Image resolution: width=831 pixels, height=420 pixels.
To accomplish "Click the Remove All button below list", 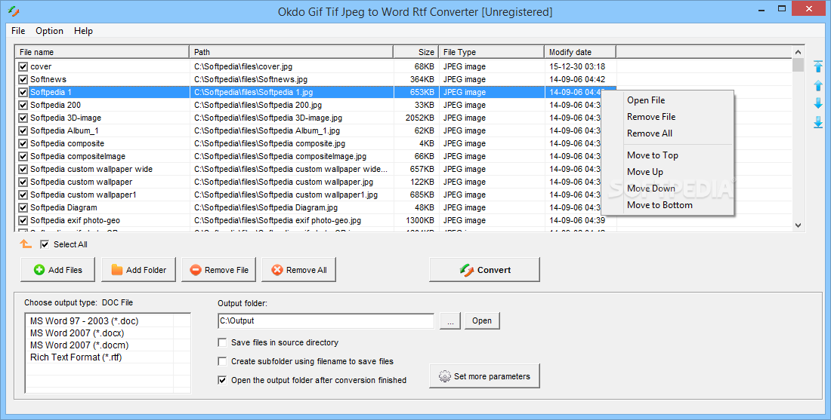I will click(299, 270).
